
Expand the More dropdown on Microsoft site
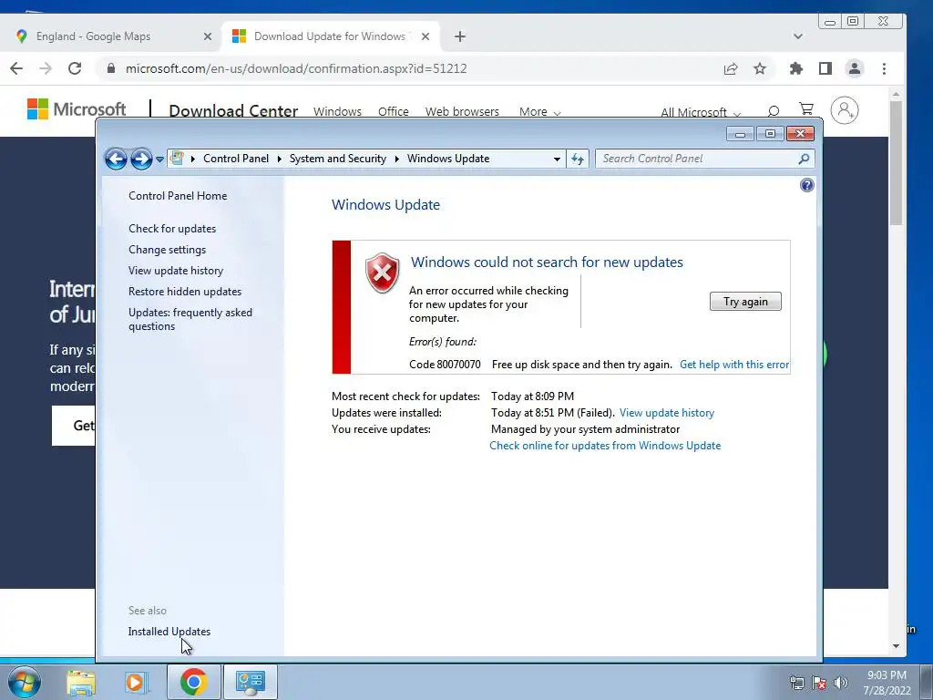[539, 112]
